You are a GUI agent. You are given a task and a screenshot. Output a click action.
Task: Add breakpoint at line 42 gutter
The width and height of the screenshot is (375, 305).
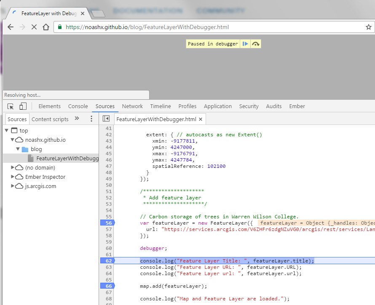[x=109, y=135]
